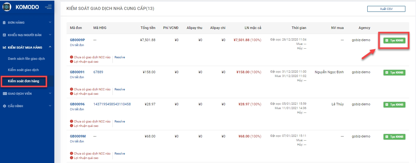Viewport: 416px width, 163px height.
Task: Click the Đơn hàng sidebar icon
Action: tap(4, 22)
